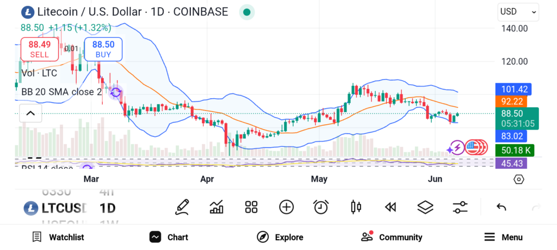Collapse the indicator legend with the chevron
The width and height of the screenshot is (557, 250).
coord(30,113)
